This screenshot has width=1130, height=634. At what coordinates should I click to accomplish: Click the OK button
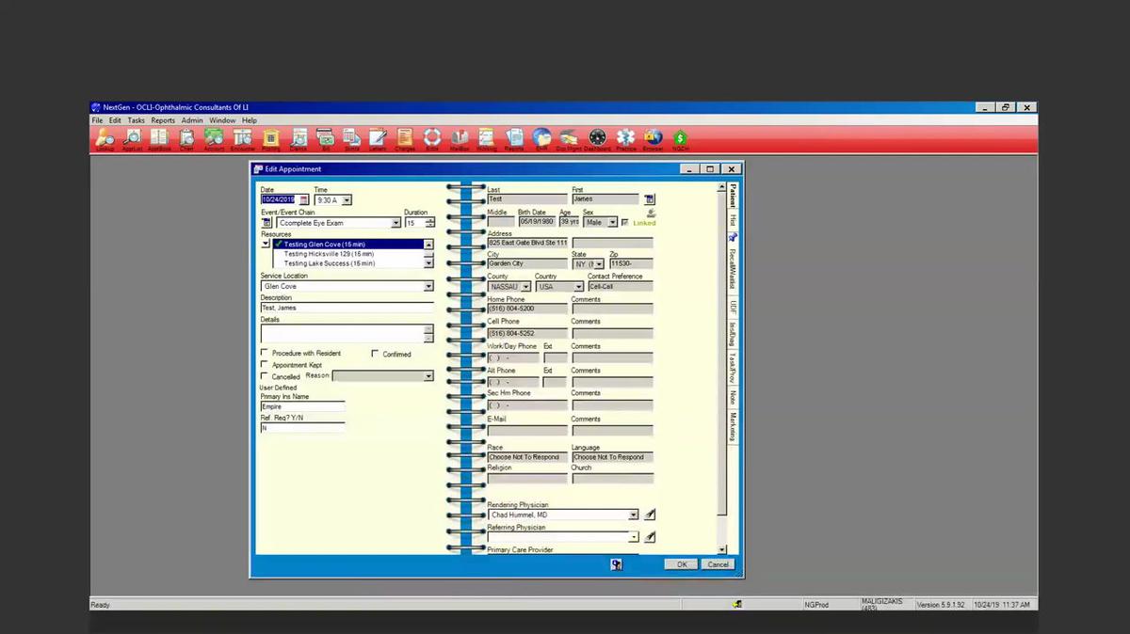tap(681, 563)
